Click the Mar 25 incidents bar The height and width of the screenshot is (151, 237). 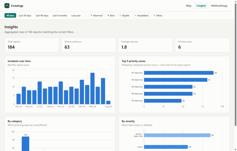click(19, 99)
